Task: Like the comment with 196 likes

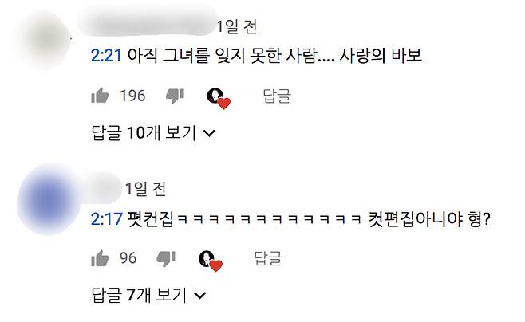Action: click(x=100, y=96)
